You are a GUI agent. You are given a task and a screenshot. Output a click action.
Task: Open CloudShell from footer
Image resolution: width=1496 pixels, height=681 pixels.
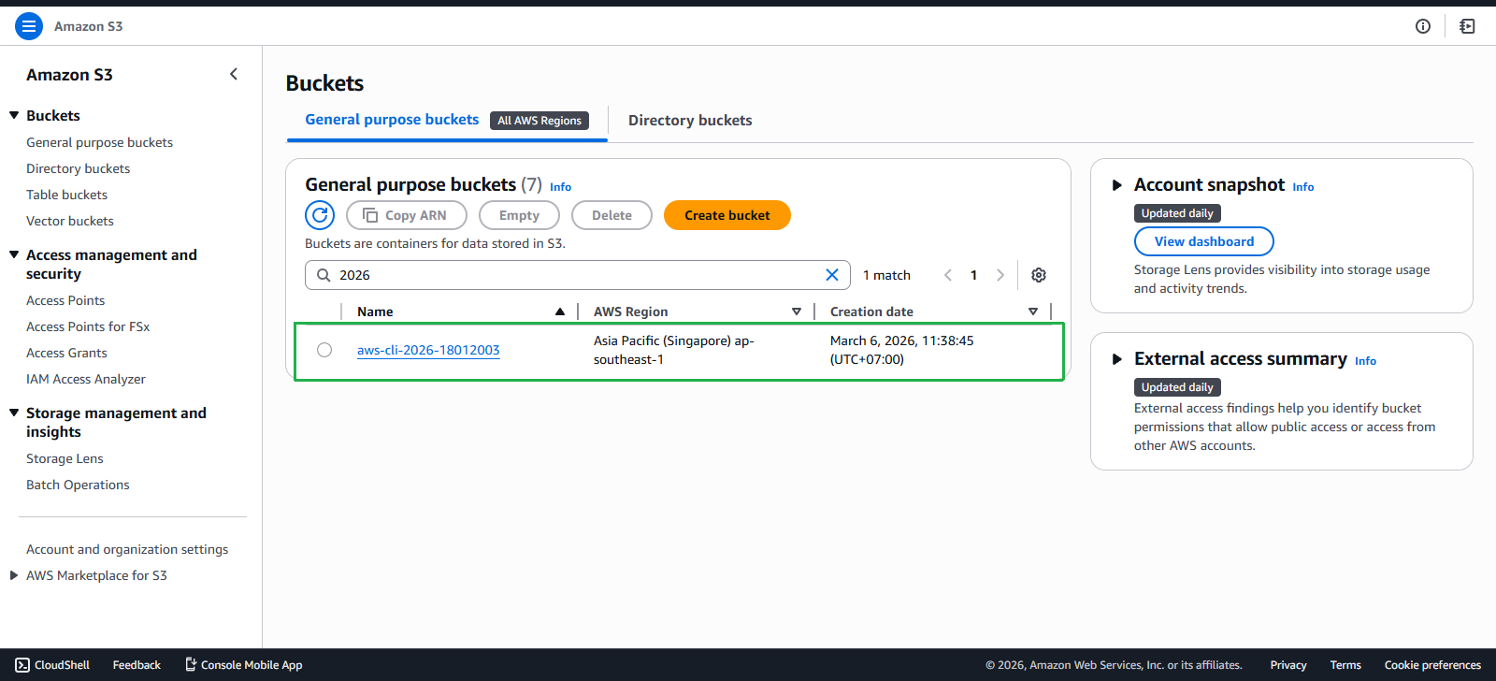tap(52, 665)
